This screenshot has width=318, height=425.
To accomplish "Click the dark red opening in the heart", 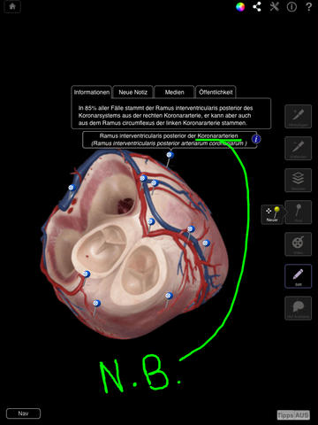I will (125, 205).
